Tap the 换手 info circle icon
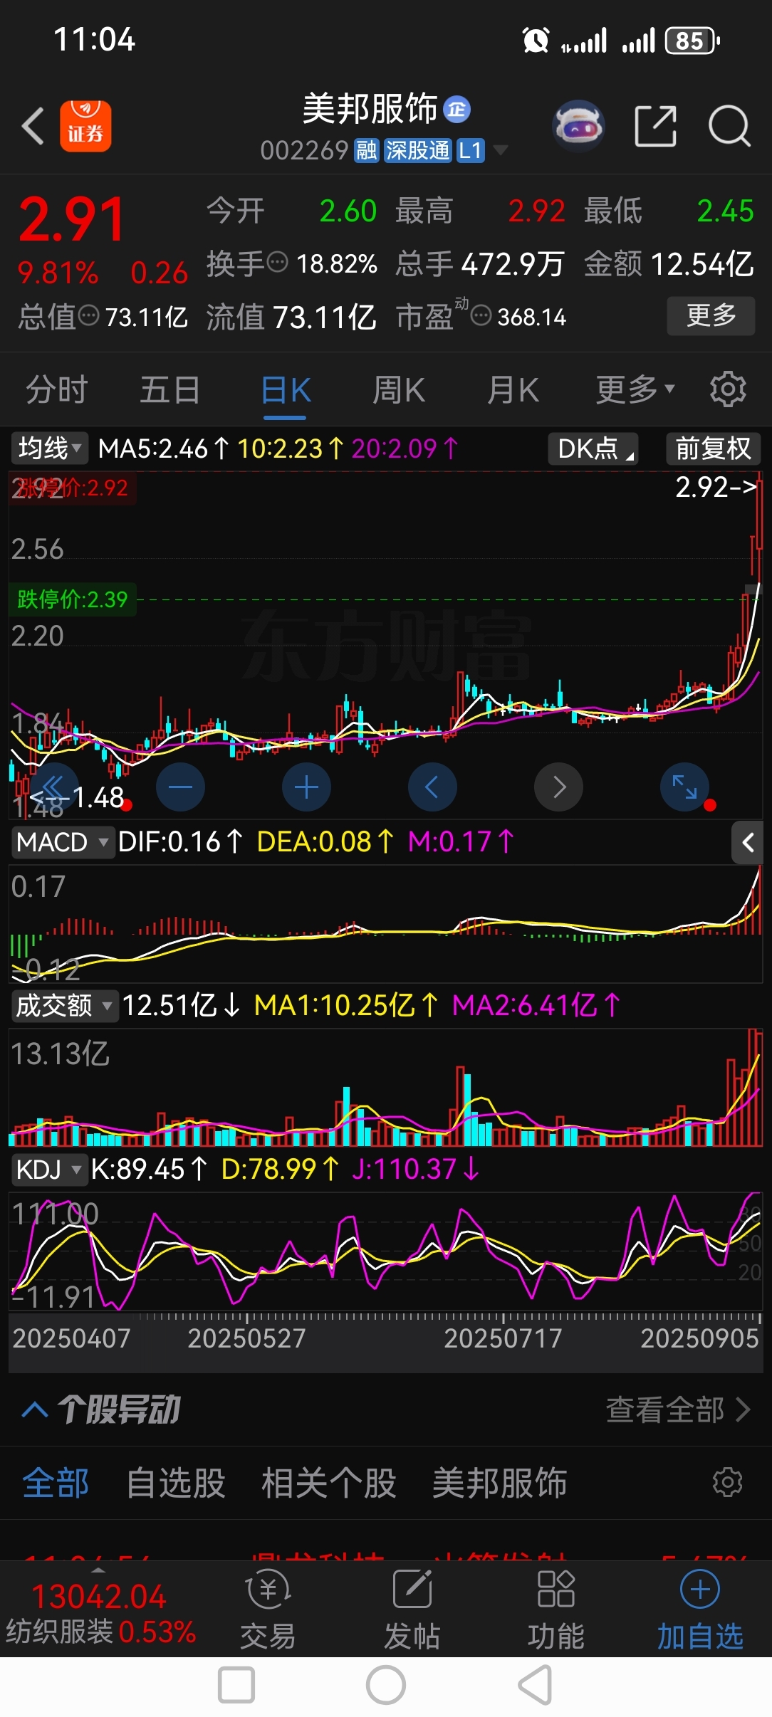This screenshot has height=1717, width=772. pos(278,263)
